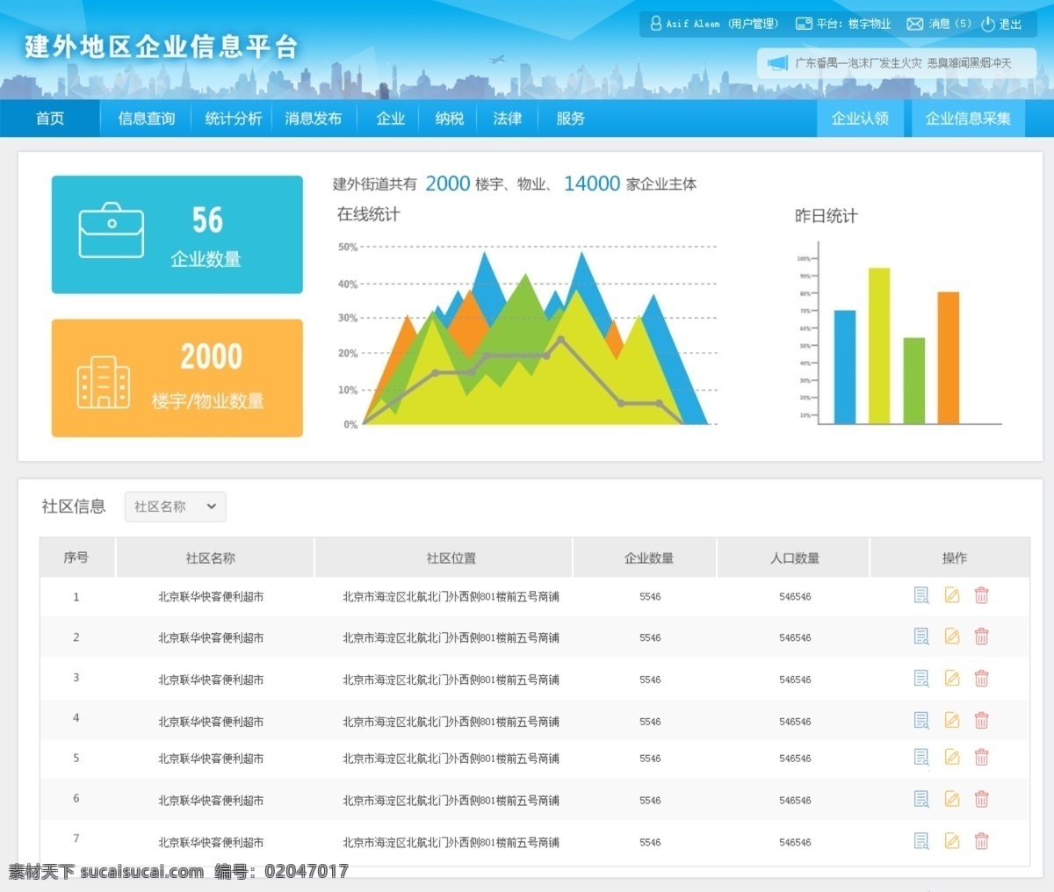This screenshot has height=892, width=1054.
Task: Click the 序号 column header
Action: coord(76,557)
